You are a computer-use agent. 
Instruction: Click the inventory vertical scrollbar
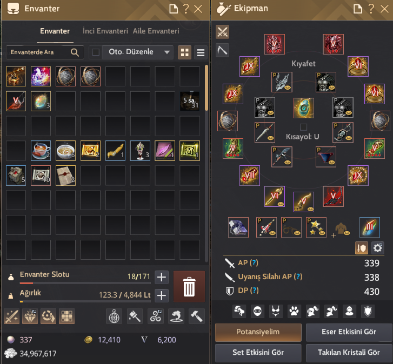click(x=207, y=87)
